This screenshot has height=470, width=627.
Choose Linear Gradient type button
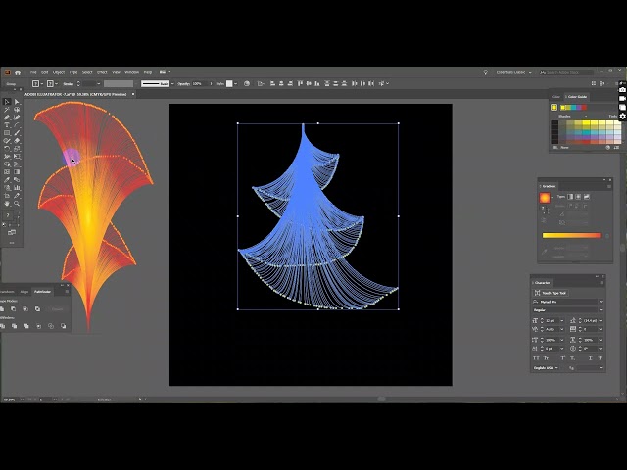tap(570, 197)
